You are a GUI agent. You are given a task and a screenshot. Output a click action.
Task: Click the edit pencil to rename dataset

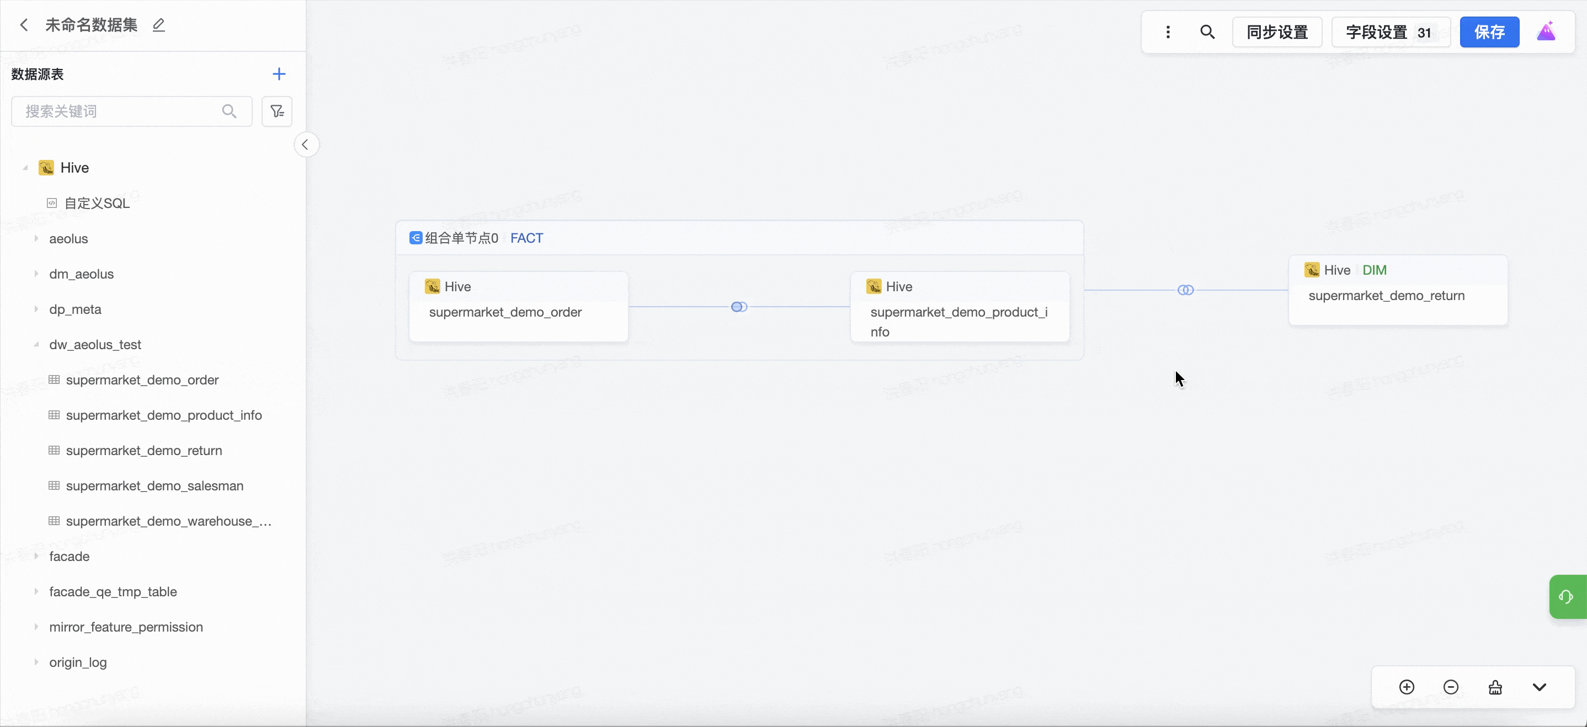pyautogui.click(x=159, y=25)
